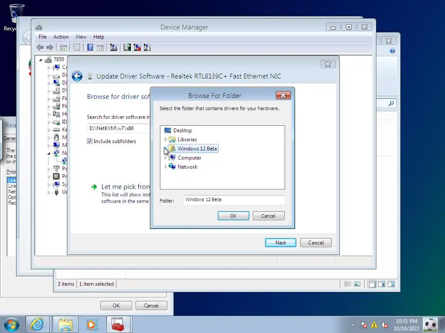Expand the Processors node in device tree
The image size is (445, 333).
[49, 176]
